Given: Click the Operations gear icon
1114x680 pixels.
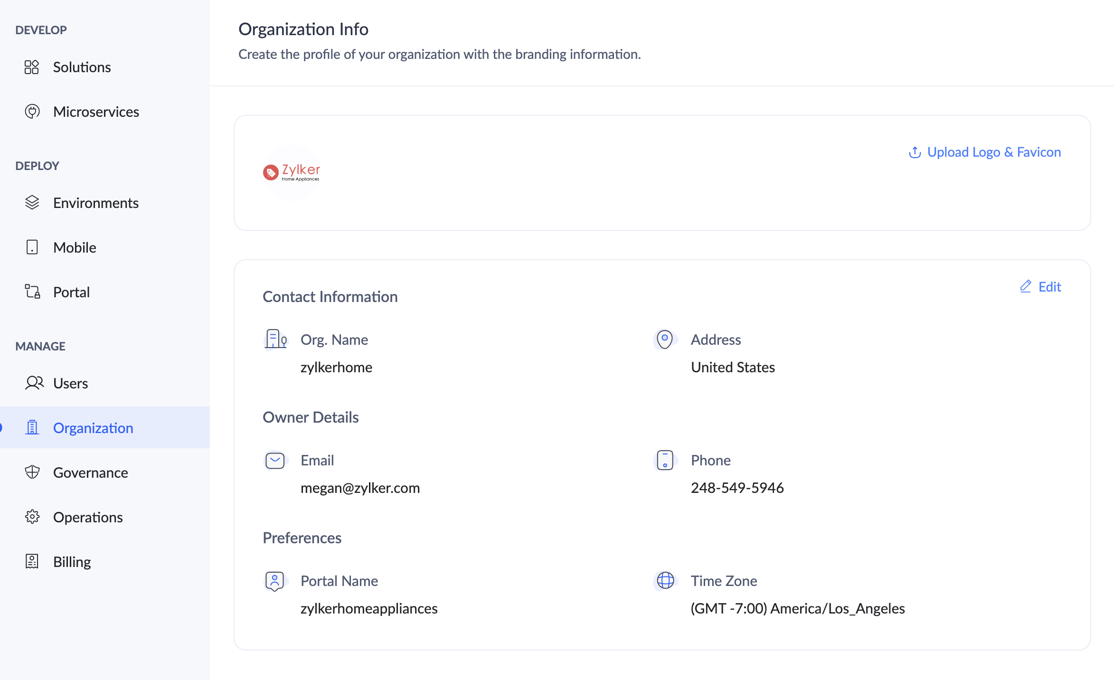Looking at the screenshot, I should pyautogui.click(x=32, y=517).
